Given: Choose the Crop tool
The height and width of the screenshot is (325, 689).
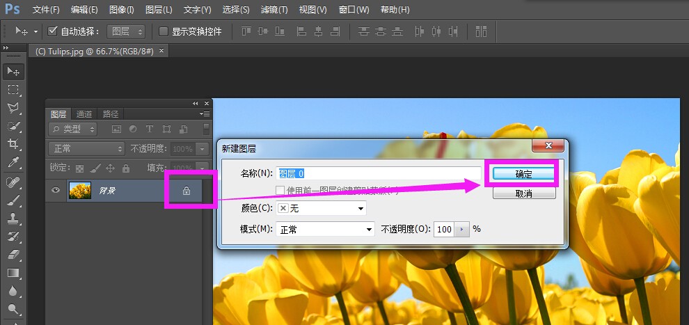Looking at the screenshot, I should coord(13,144).
